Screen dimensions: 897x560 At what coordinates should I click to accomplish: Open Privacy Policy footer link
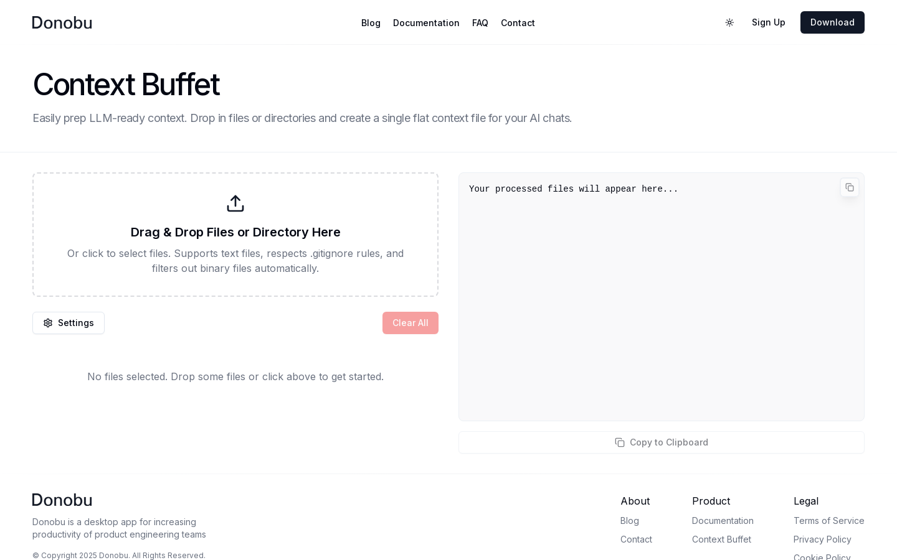click(x=822, y=539)
